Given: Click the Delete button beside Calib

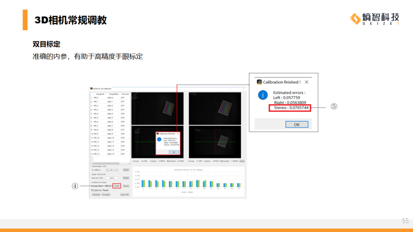Looking at the screenshot, I should click(x=126, y=186).
